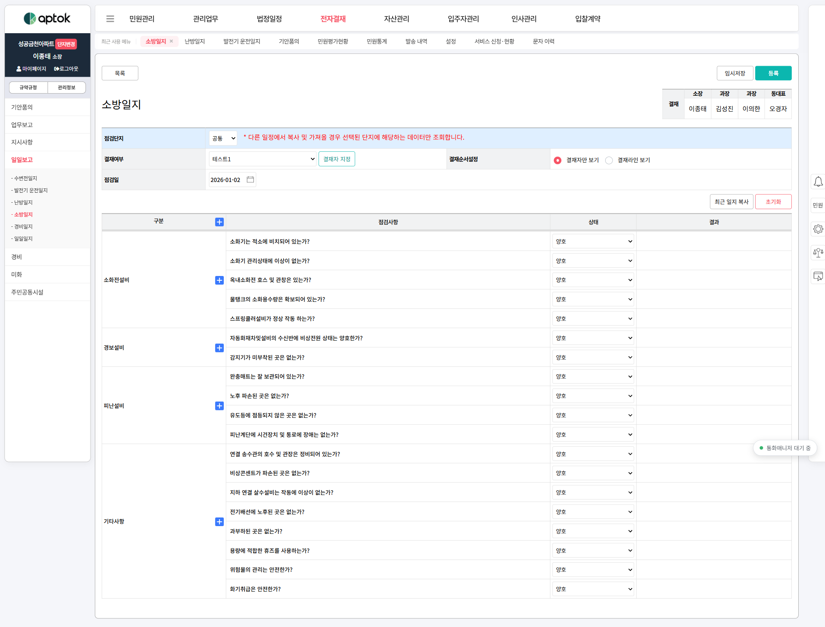This screenshot has width=825, height=627.
Task: Switch to 발전기 운전일지 recent tab
Action: (x=241, y=41)
